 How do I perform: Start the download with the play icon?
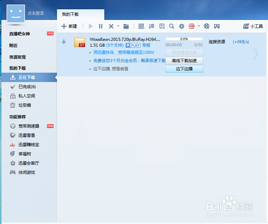click(x=91, y=26)
